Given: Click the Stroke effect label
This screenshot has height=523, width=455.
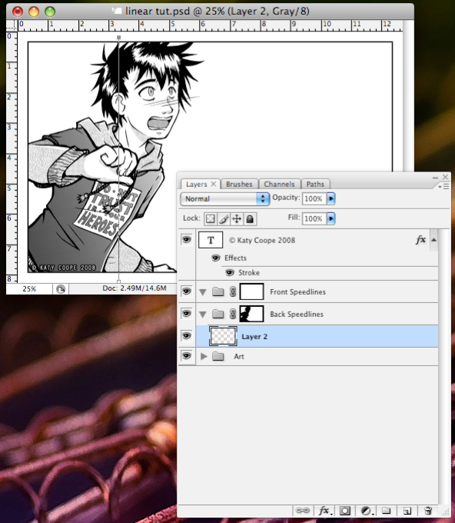Looking at the screenshot, I should click(x=249, y=273).
